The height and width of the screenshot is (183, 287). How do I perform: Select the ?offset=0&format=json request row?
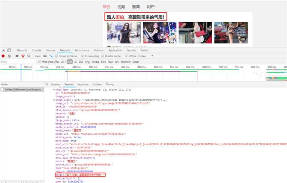click(22, 90)
